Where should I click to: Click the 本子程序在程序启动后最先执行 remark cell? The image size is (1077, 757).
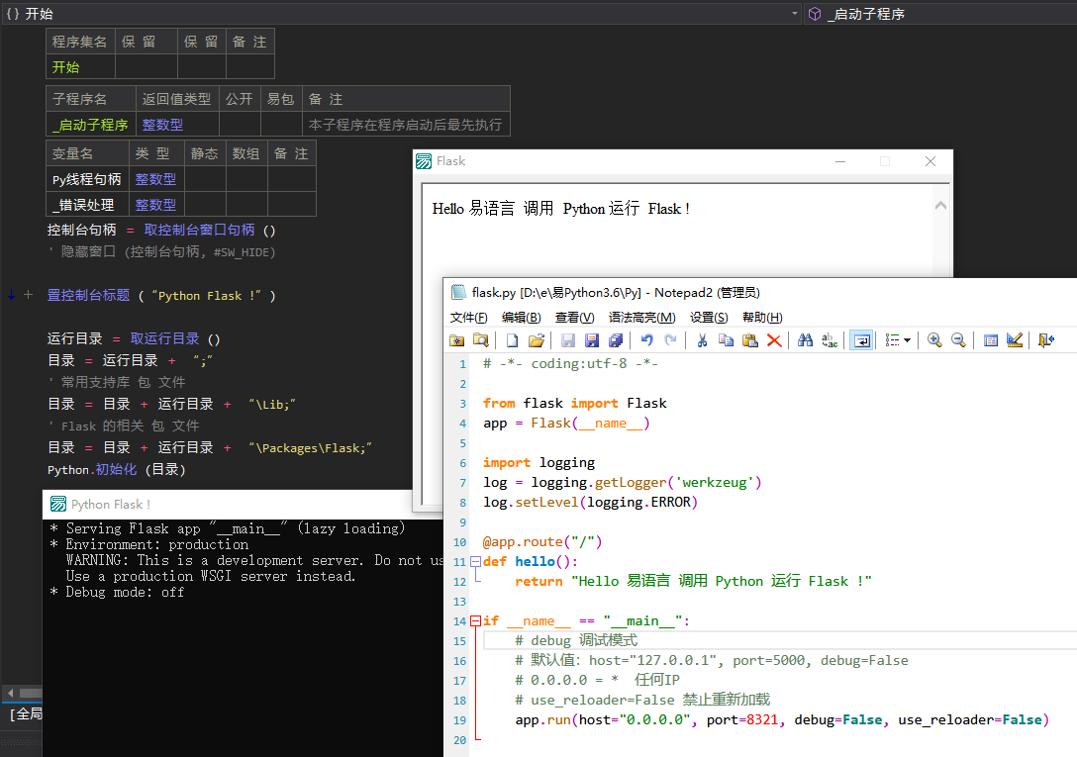[405, 125]
